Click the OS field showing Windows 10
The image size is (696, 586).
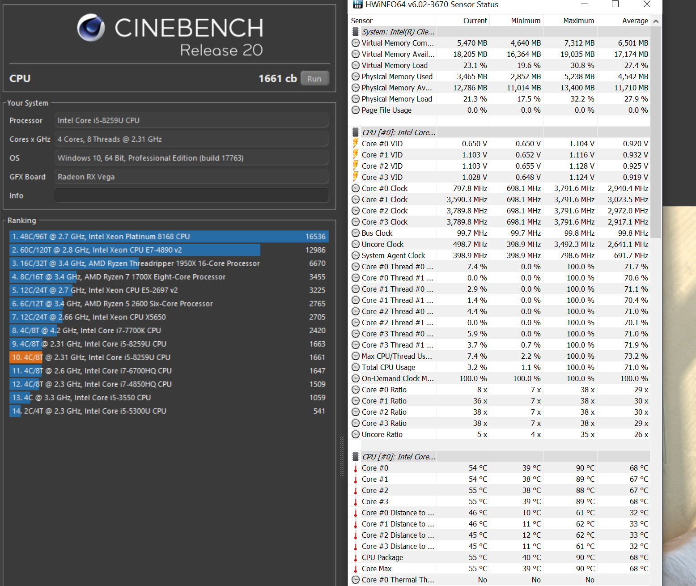click(191, 158)
